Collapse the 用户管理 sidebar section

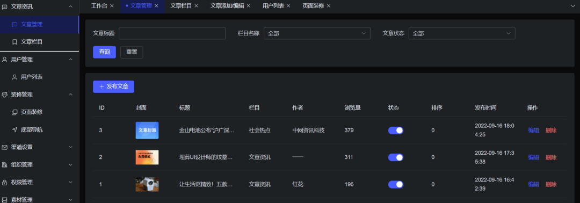71,59
